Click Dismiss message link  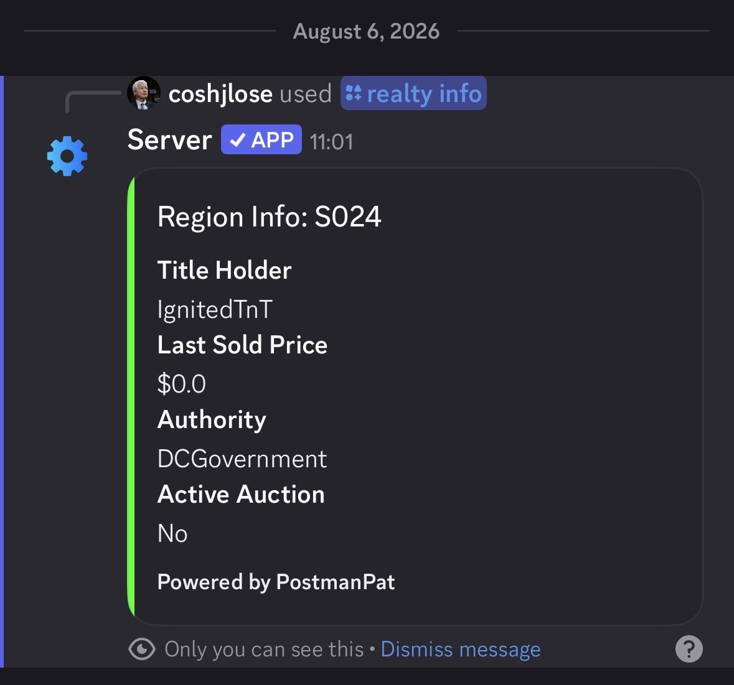[x=461, y=649]
